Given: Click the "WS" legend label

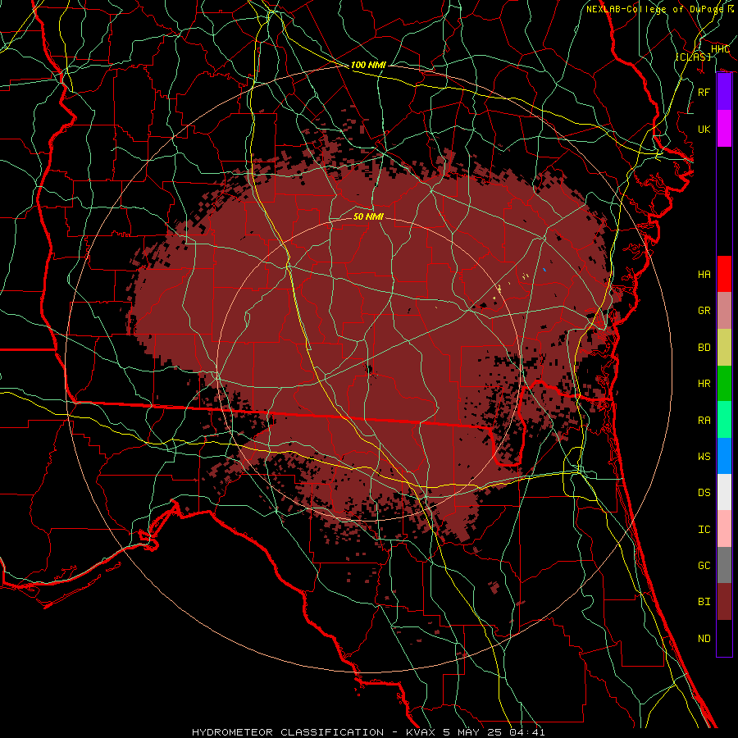Looking at the screenshot, I should 704,456.
